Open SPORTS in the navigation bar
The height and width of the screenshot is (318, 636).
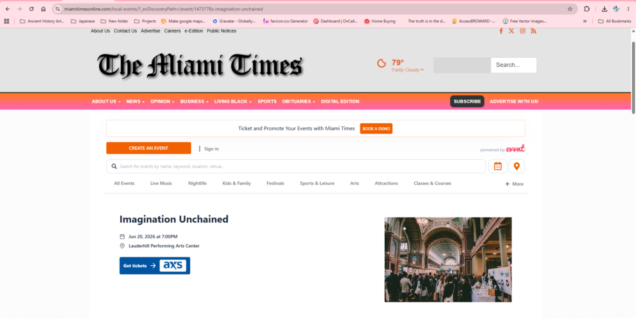click(x=267, y=101)
